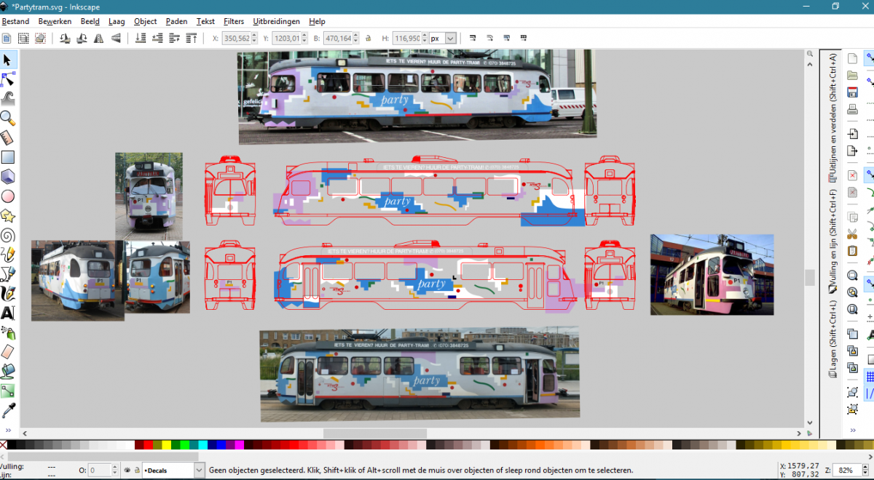Choose the Spray tool
Screen dimensions: 874x480
pos(8,333)
